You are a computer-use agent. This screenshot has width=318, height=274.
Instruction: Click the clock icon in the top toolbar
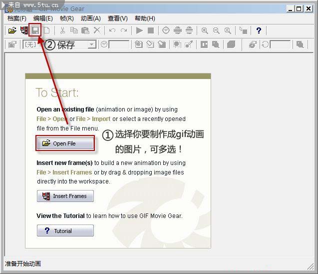click(166, 30)
